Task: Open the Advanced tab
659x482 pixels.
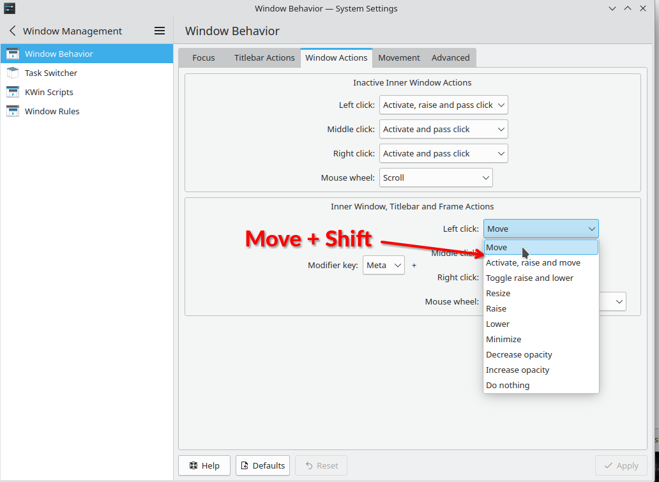Action: tap(450, 57)
